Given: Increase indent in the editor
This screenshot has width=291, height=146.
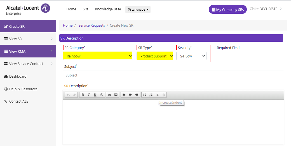Looking at the screenshot, I should click(x=157, y=95).
